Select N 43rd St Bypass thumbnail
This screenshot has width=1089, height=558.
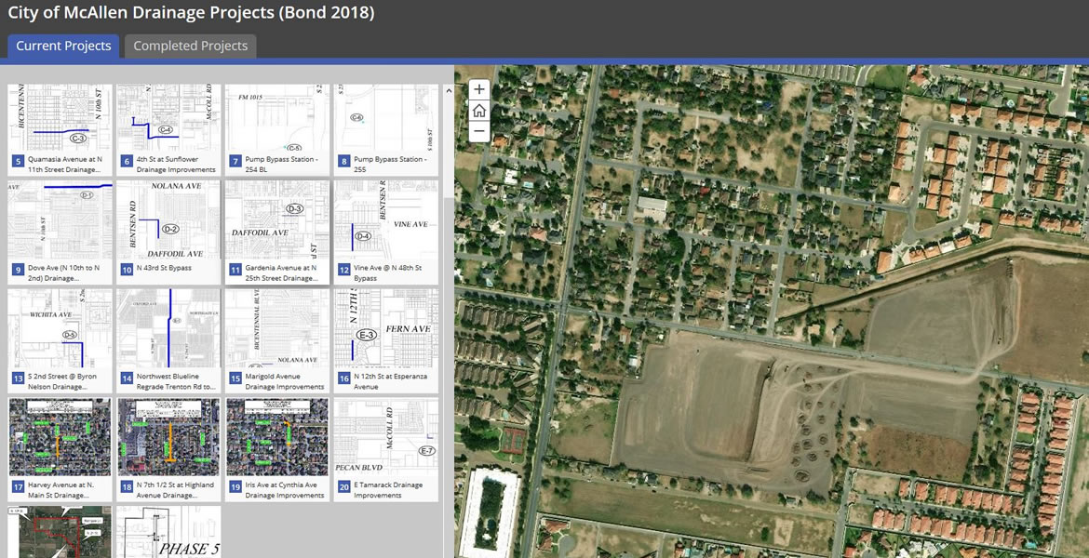point(168,220)
